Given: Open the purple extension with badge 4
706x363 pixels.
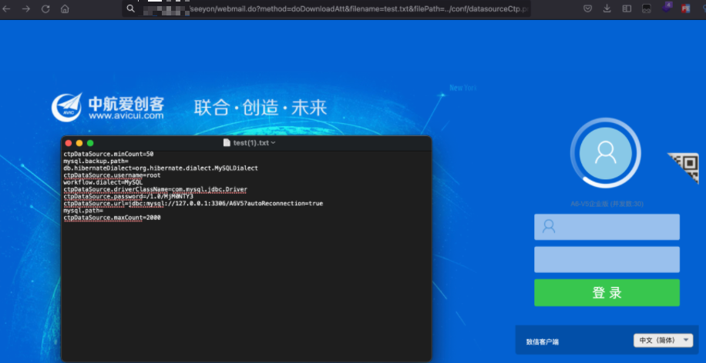Looking at the screenshot, I should 667,8.
